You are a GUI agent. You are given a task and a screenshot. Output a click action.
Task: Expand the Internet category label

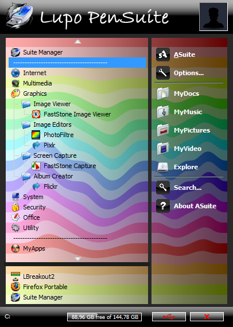click(34, 73)
